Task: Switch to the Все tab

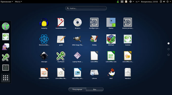Action: coord(95,89)
